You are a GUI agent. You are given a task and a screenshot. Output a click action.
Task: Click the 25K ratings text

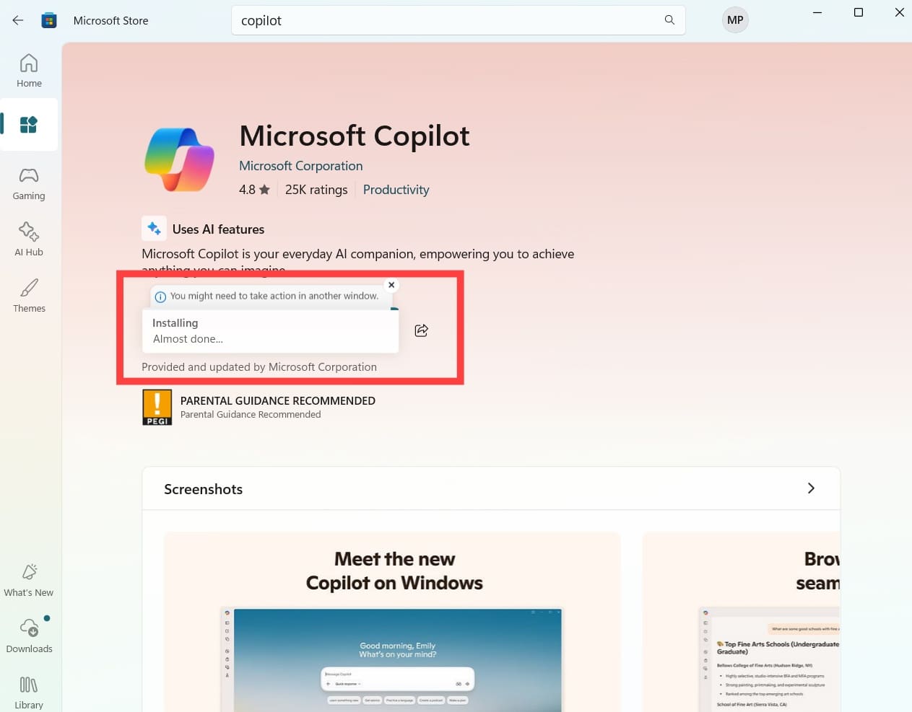[x=316, y=190]
